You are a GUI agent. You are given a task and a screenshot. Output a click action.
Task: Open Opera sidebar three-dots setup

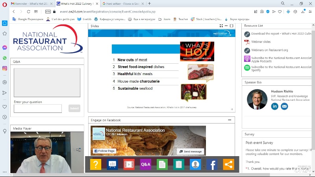tap(5, 172)
